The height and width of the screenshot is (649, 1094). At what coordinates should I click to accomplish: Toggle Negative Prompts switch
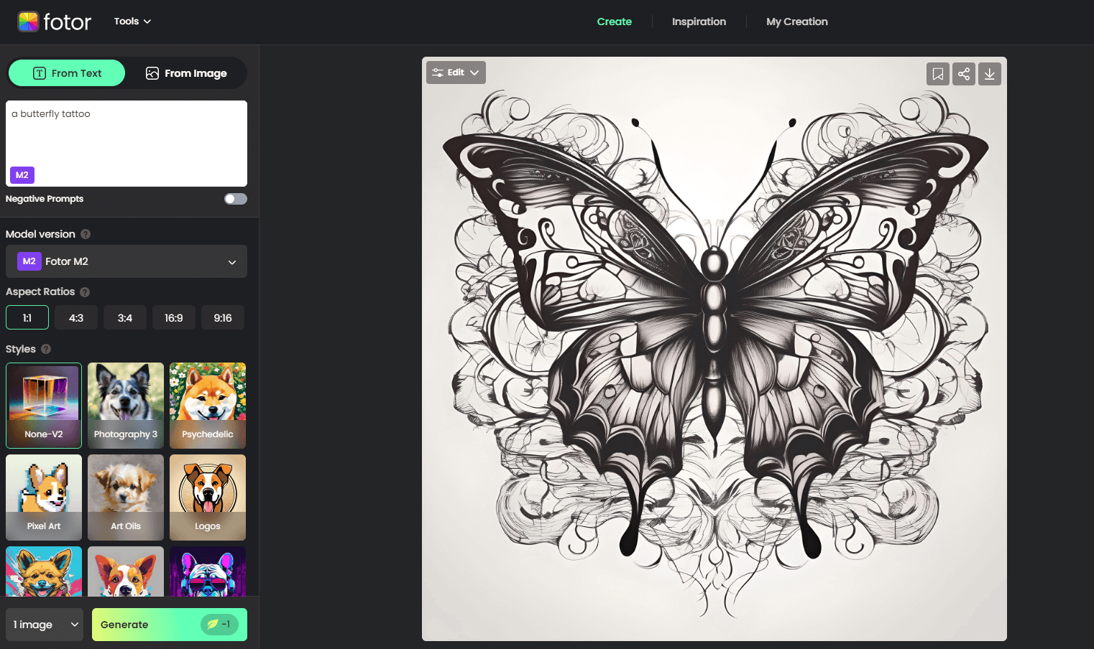coord(236,199)
